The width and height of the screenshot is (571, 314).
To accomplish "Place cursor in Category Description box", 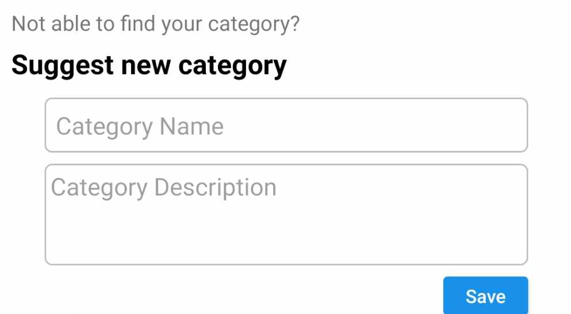I will 286,214.
